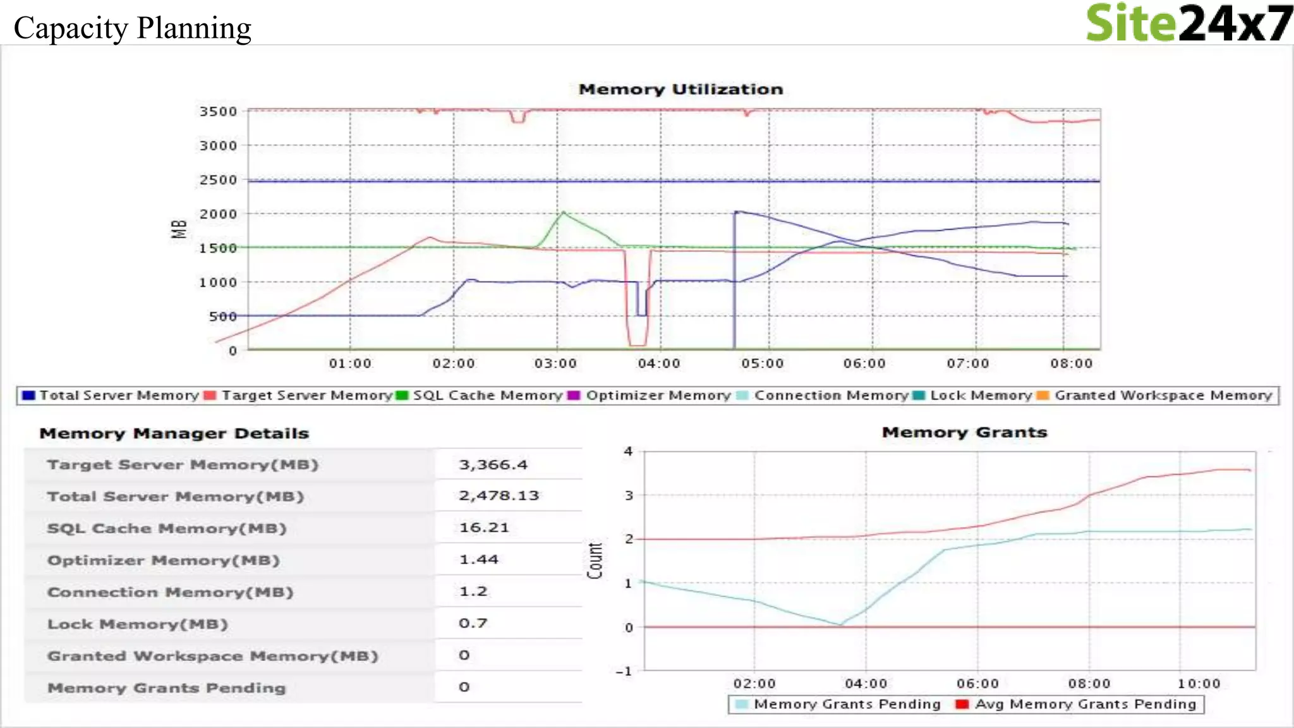The image size is (1294, 728).
Task: Click the Target Server Memory(MB) row label
Action: click(x=183, y=465)
